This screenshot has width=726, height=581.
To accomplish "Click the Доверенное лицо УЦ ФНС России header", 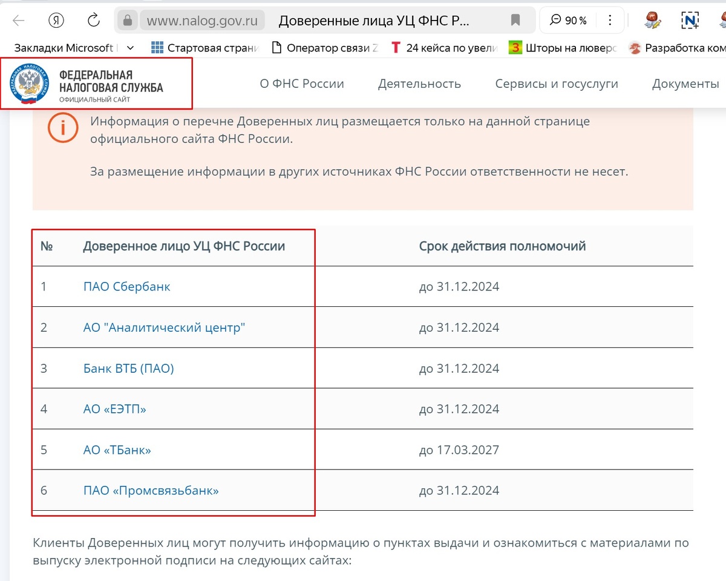I will click(x=184, y=246).
